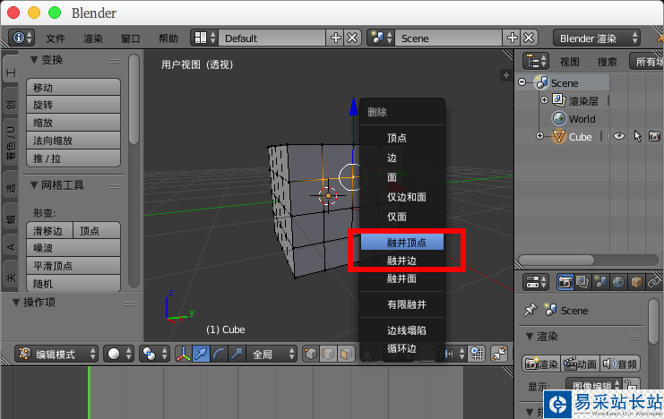Image resolution: width=664 pixels, height=419 pixels.
Task: Toggle the pin icon beside Scene in properties
Action: click(x=530, y=311)
